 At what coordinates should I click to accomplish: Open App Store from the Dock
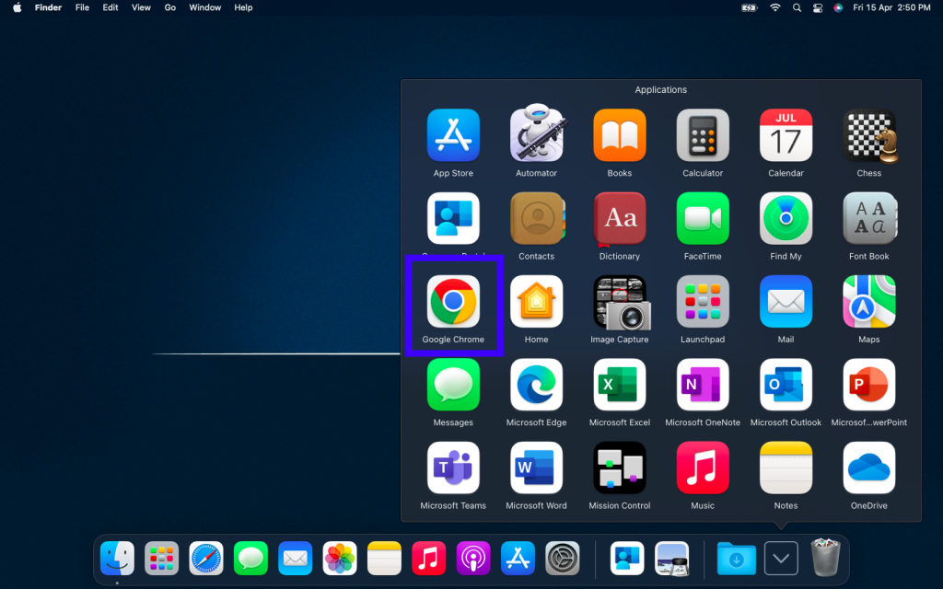click(518, 558)
